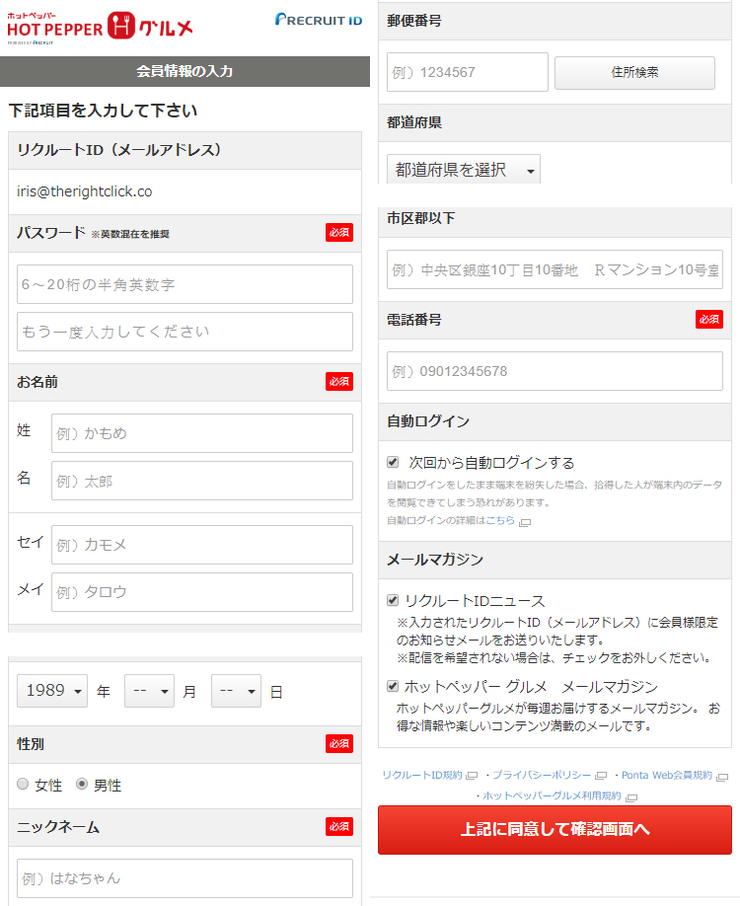Open the birth year dropdown showing 1989
Image resolution: width=740 pixels, height=906 pixels.
point(52,691)
